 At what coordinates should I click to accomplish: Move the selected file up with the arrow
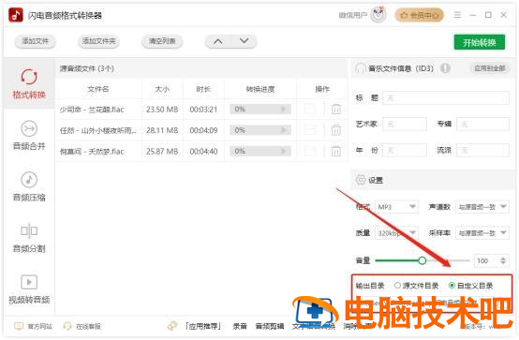click(x=217, y=41)
